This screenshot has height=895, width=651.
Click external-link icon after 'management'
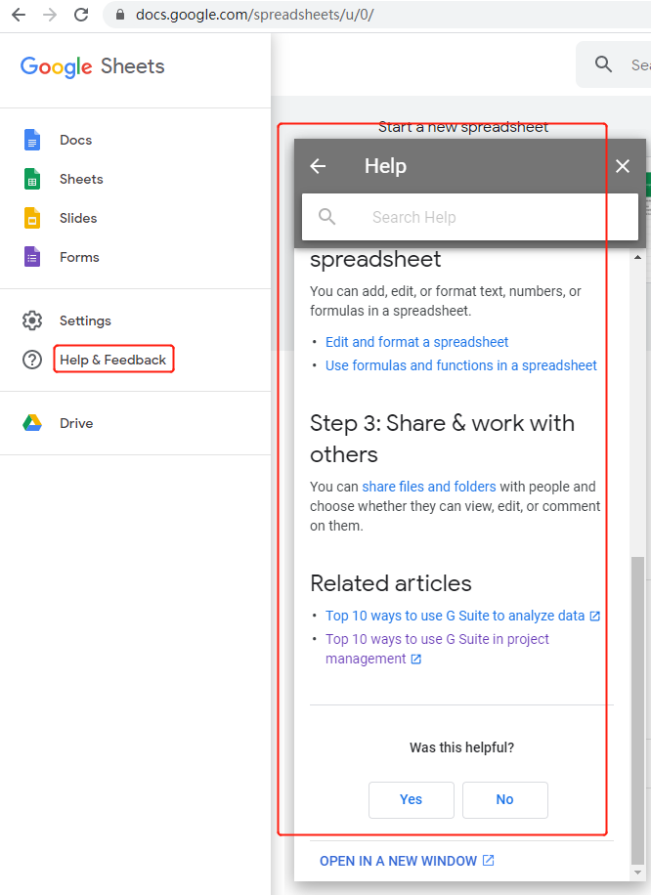pyautogui.click(x=415, y=660)
